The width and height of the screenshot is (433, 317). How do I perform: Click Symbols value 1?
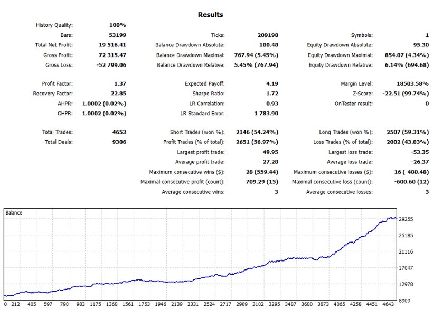(427, 35)
